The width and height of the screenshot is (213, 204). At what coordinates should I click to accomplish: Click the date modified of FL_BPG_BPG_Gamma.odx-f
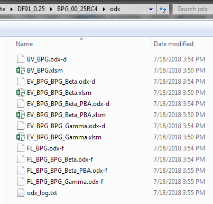click(179, 182)
